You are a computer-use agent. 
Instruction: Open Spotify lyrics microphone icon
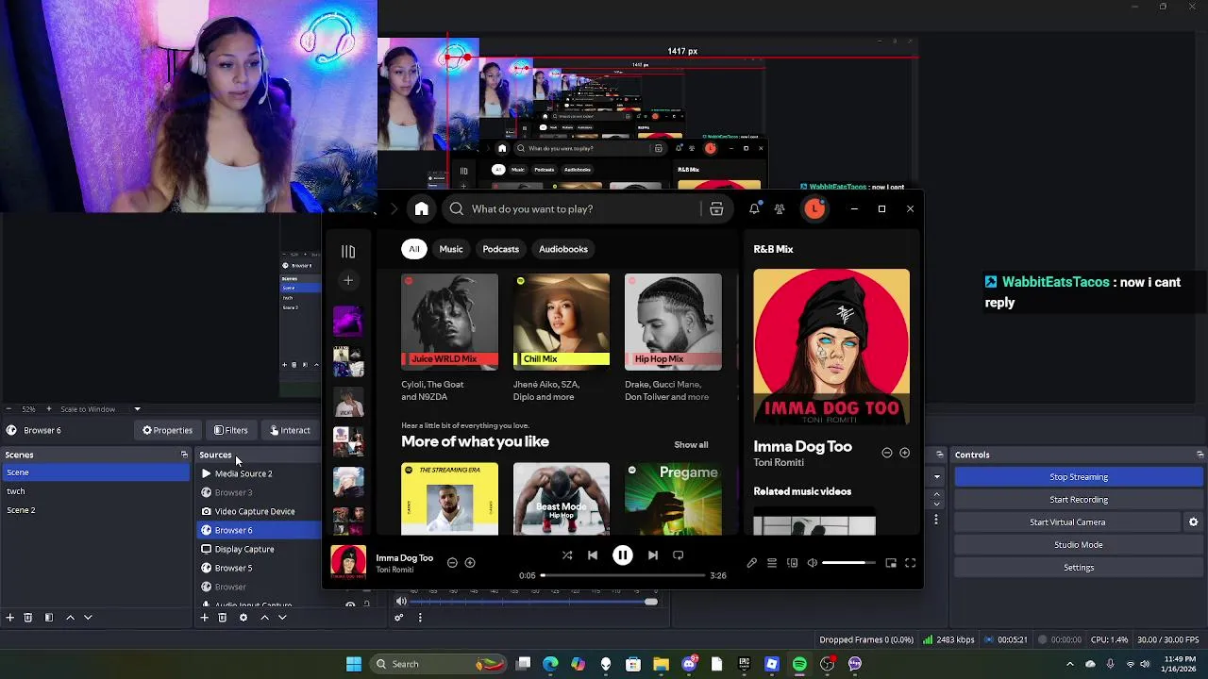point(751,563)
